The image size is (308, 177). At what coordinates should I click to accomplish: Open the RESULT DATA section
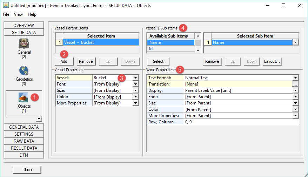pos(24,148)
